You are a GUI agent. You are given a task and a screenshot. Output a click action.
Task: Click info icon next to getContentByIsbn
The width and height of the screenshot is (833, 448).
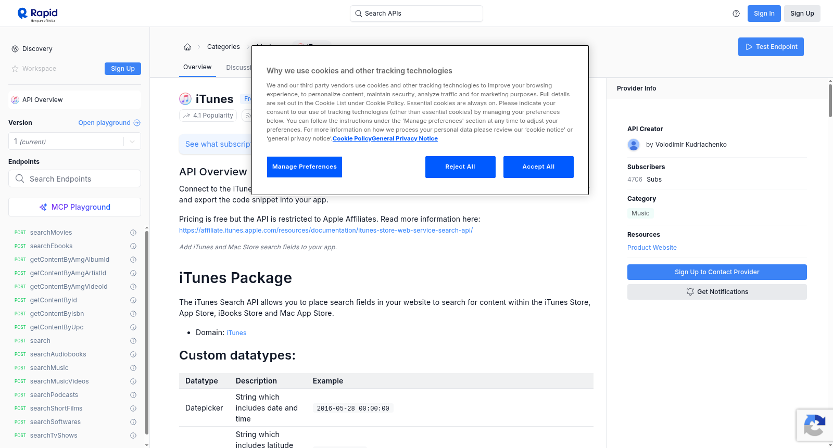[133, 314]
